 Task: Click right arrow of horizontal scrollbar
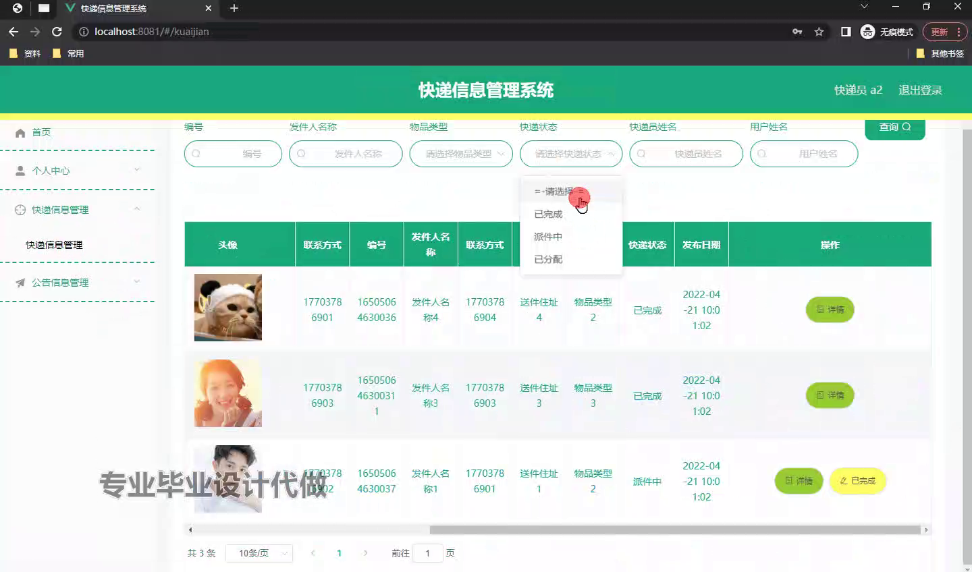click(x=926, y=530)
